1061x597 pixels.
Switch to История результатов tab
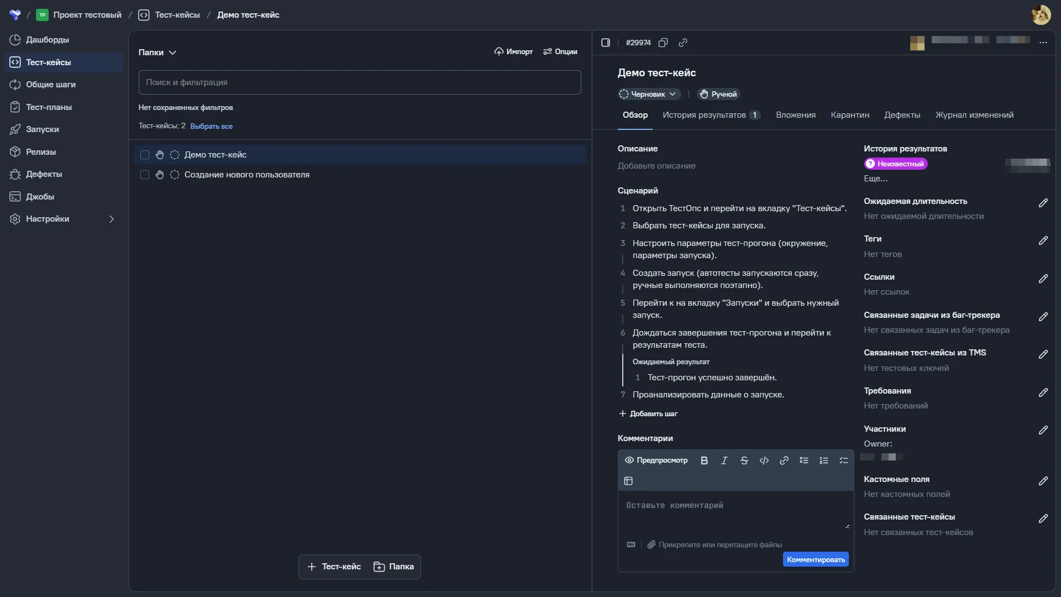(711, 115)
